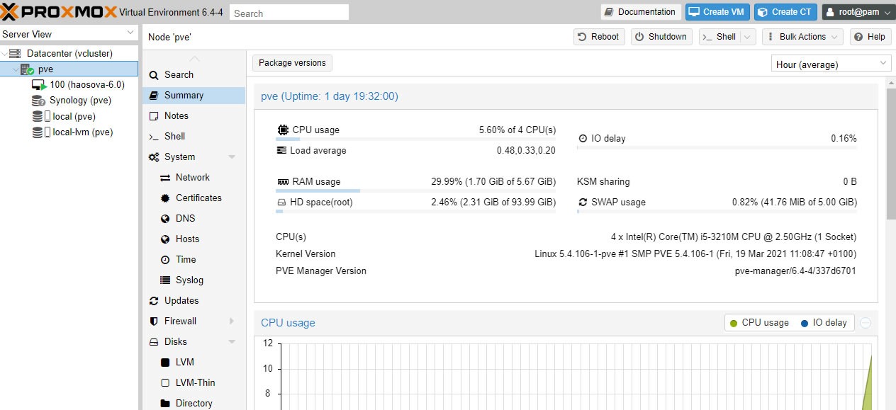This screenshot has height=410, width=896.
Task: Open the Time settings item
Action: point(194,259)
